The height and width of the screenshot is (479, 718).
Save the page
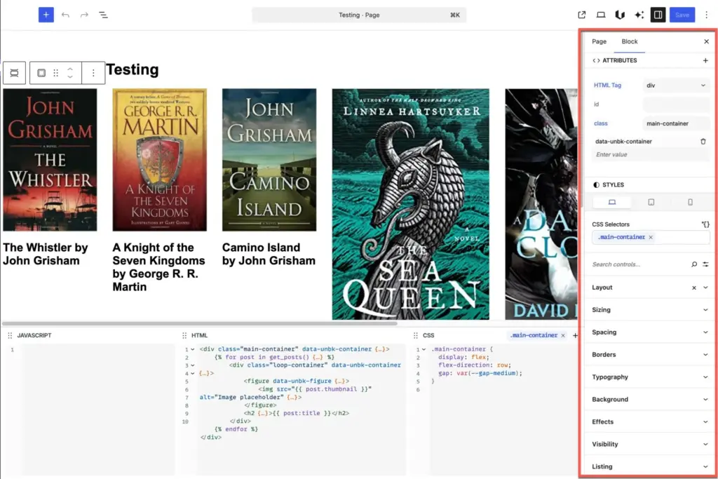pos(682,15)
